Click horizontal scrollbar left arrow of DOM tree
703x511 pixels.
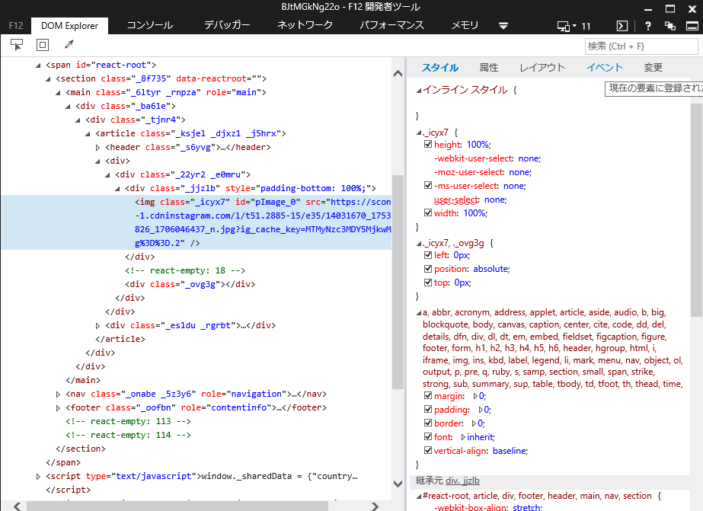(x=17, y=506)
